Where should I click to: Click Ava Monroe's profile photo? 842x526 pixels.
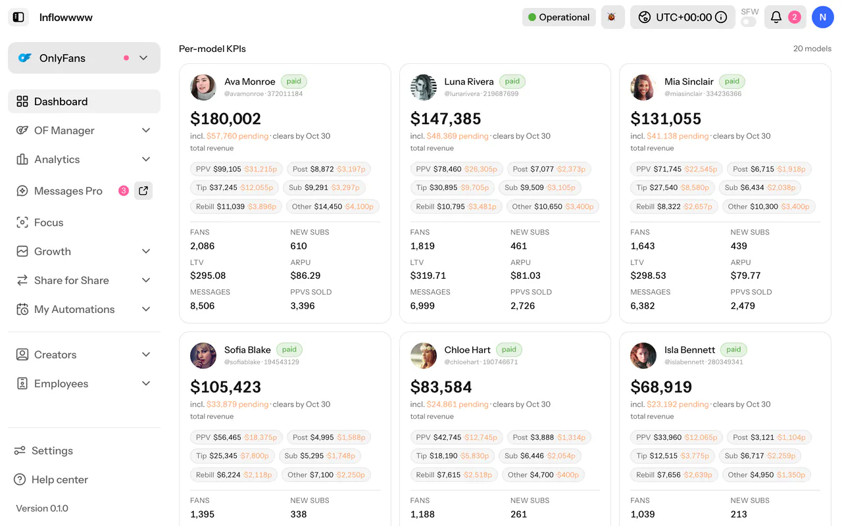tap(203, 87)
